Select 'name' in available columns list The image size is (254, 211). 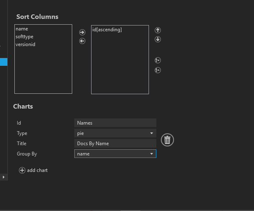coord(43,29)
